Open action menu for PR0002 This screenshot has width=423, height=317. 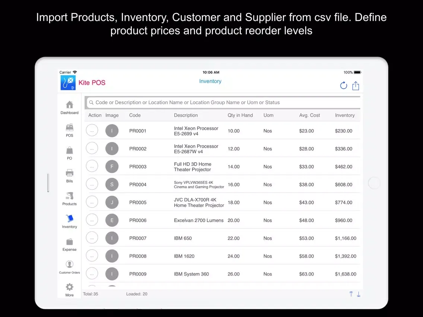[x=92, y=148]
